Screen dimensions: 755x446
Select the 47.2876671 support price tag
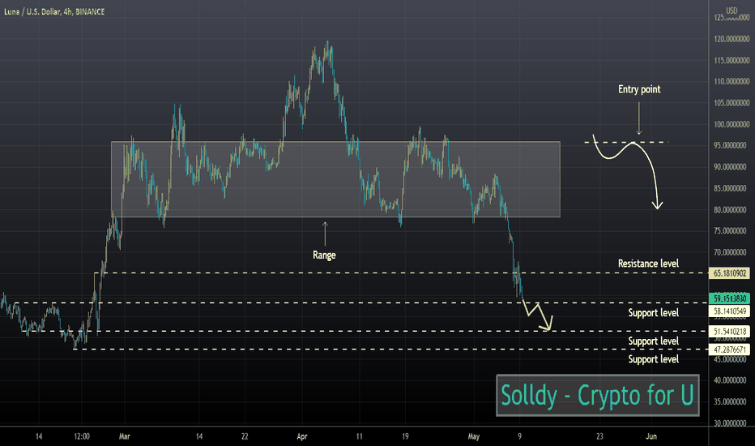(729, 350)
